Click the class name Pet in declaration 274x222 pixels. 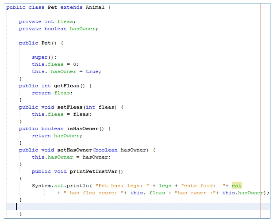point(52,7)
